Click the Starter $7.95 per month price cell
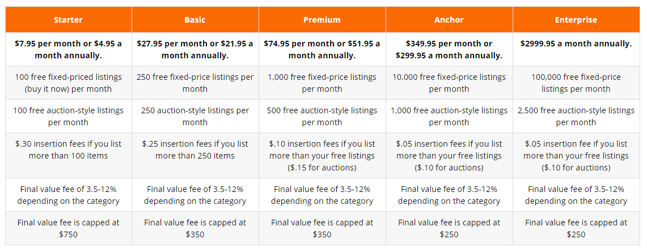 [x=69, y=49]
